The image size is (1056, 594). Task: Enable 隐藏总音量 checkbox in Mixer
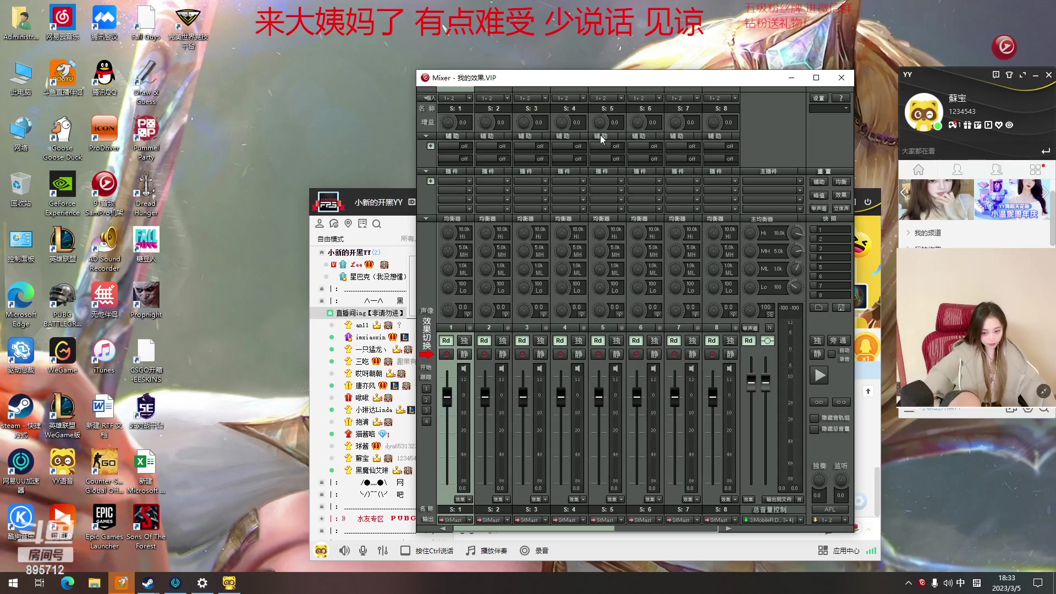[x=815, y=430]
